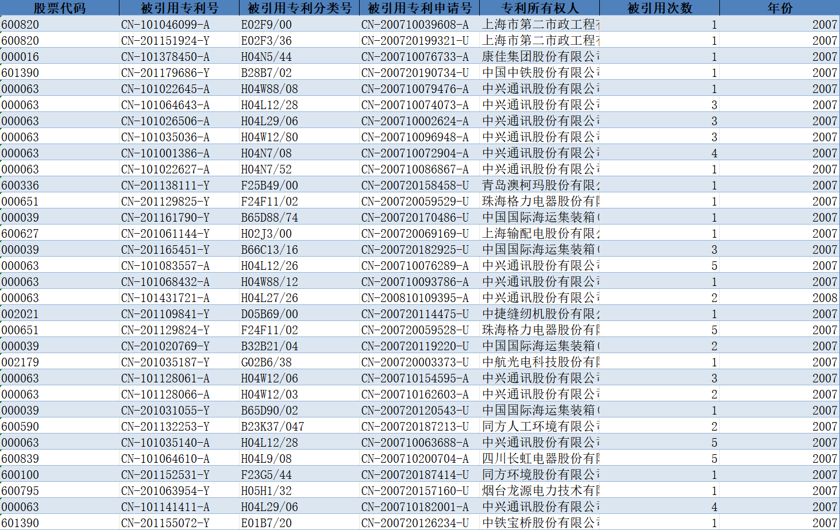
Task: Select classification cell H04N5/44
Action: tap(299, 57)
